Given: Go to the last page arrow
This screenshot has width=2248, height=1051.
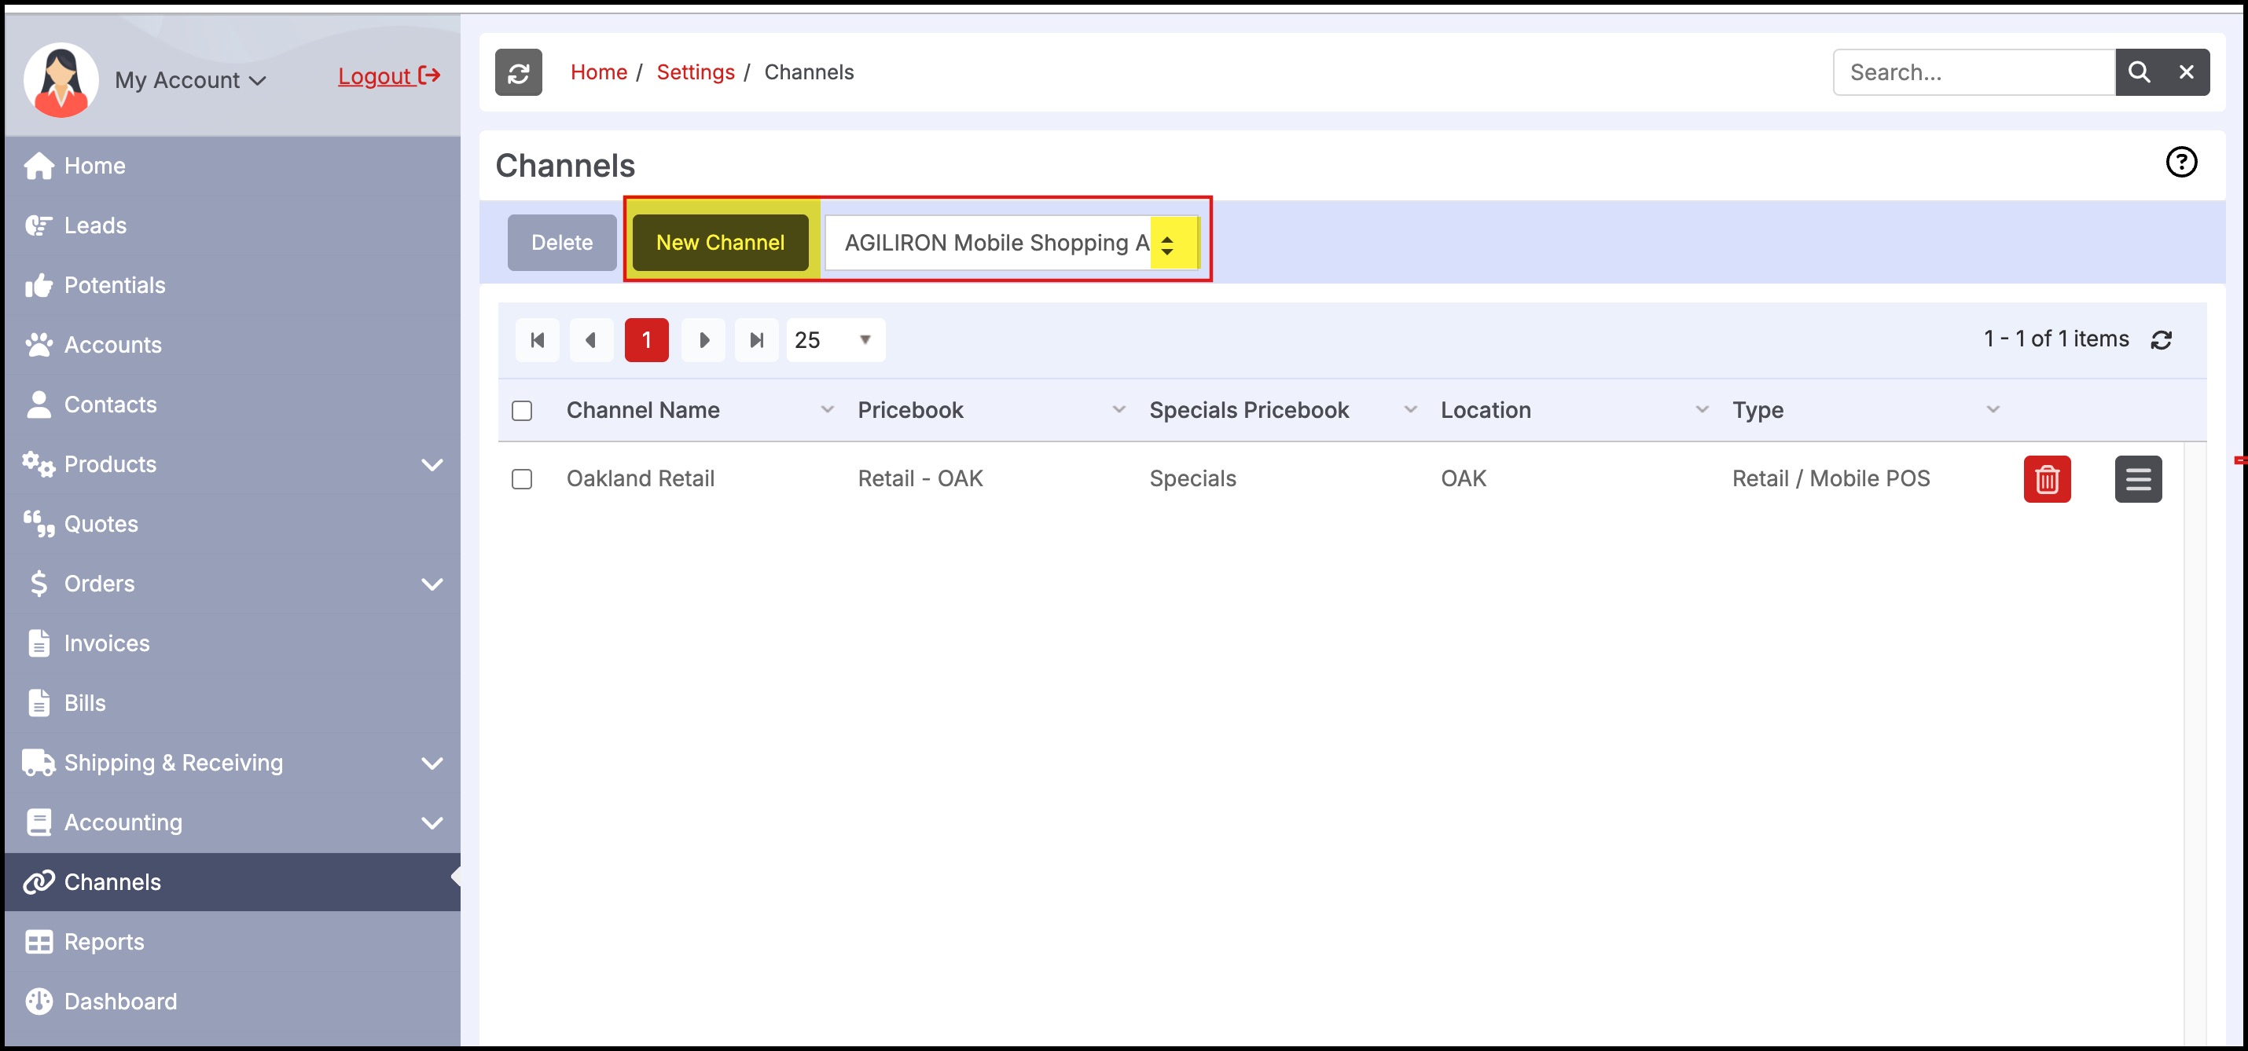Looking at the screenshot, I should [757, 340].
